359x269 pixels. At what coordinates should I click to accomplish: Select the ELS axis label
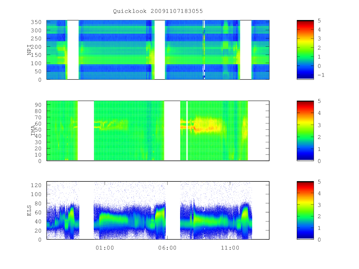(x=29, y=210)
